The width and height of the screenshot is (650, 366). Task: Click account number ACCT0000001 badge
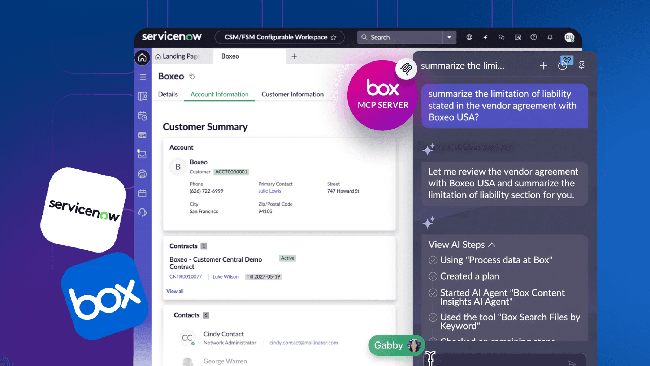pyautogui.click(x=231, y=172)
